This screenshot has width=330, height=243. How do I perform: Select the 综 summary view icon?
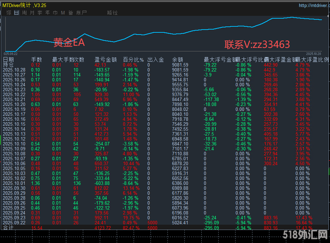coord(9,12)
